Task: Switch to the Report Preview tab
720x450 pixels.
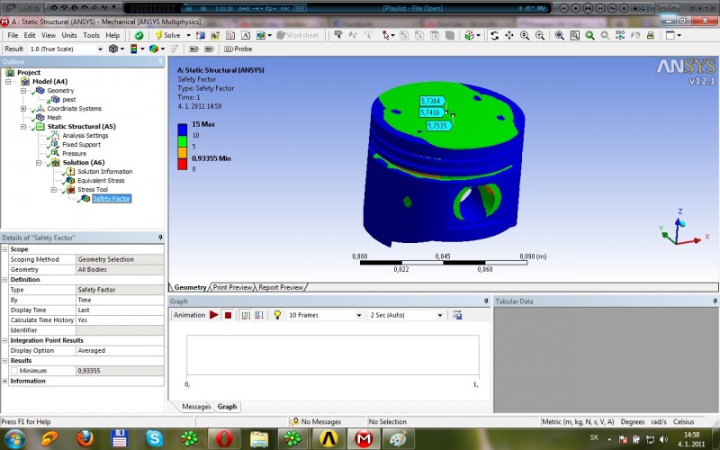Action: point(281,287)
